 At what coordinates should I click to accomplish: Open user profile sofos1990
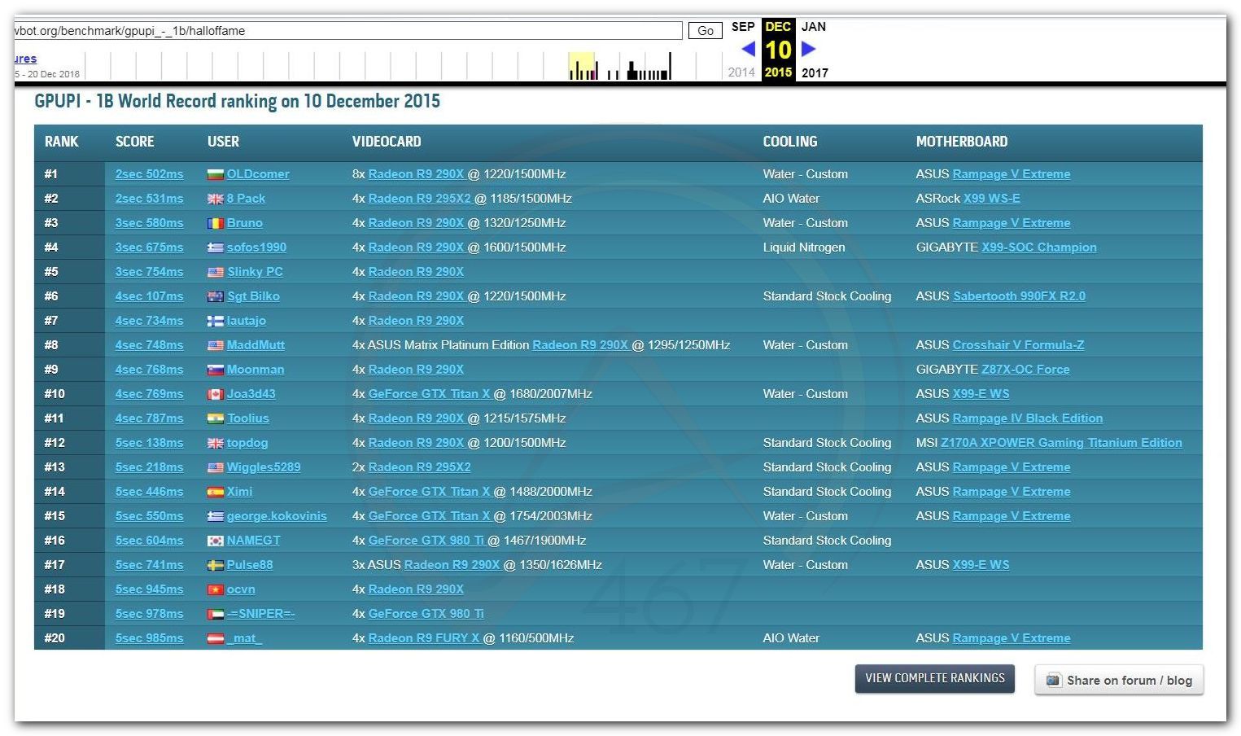click(256, 248)
